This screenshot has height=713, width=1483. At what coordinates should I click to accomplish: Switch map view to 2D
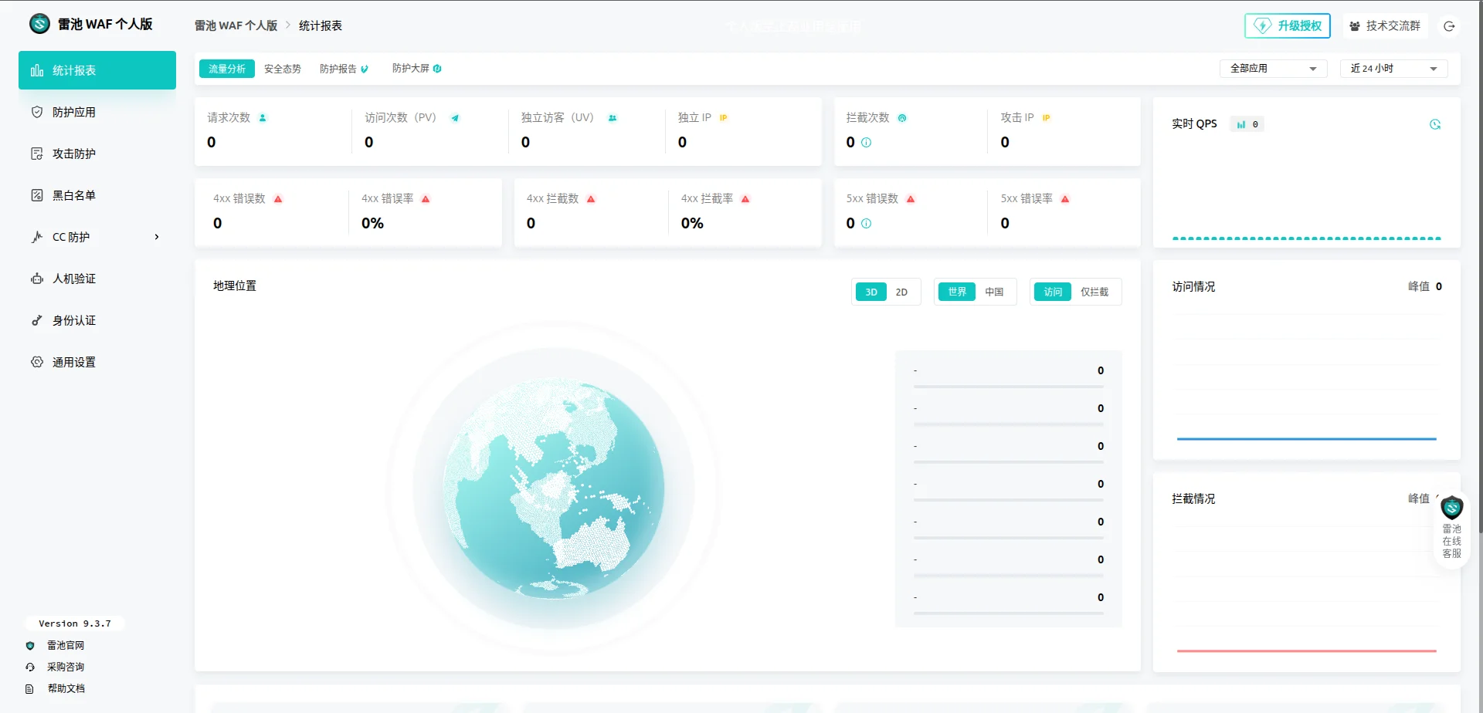(901, 292)
